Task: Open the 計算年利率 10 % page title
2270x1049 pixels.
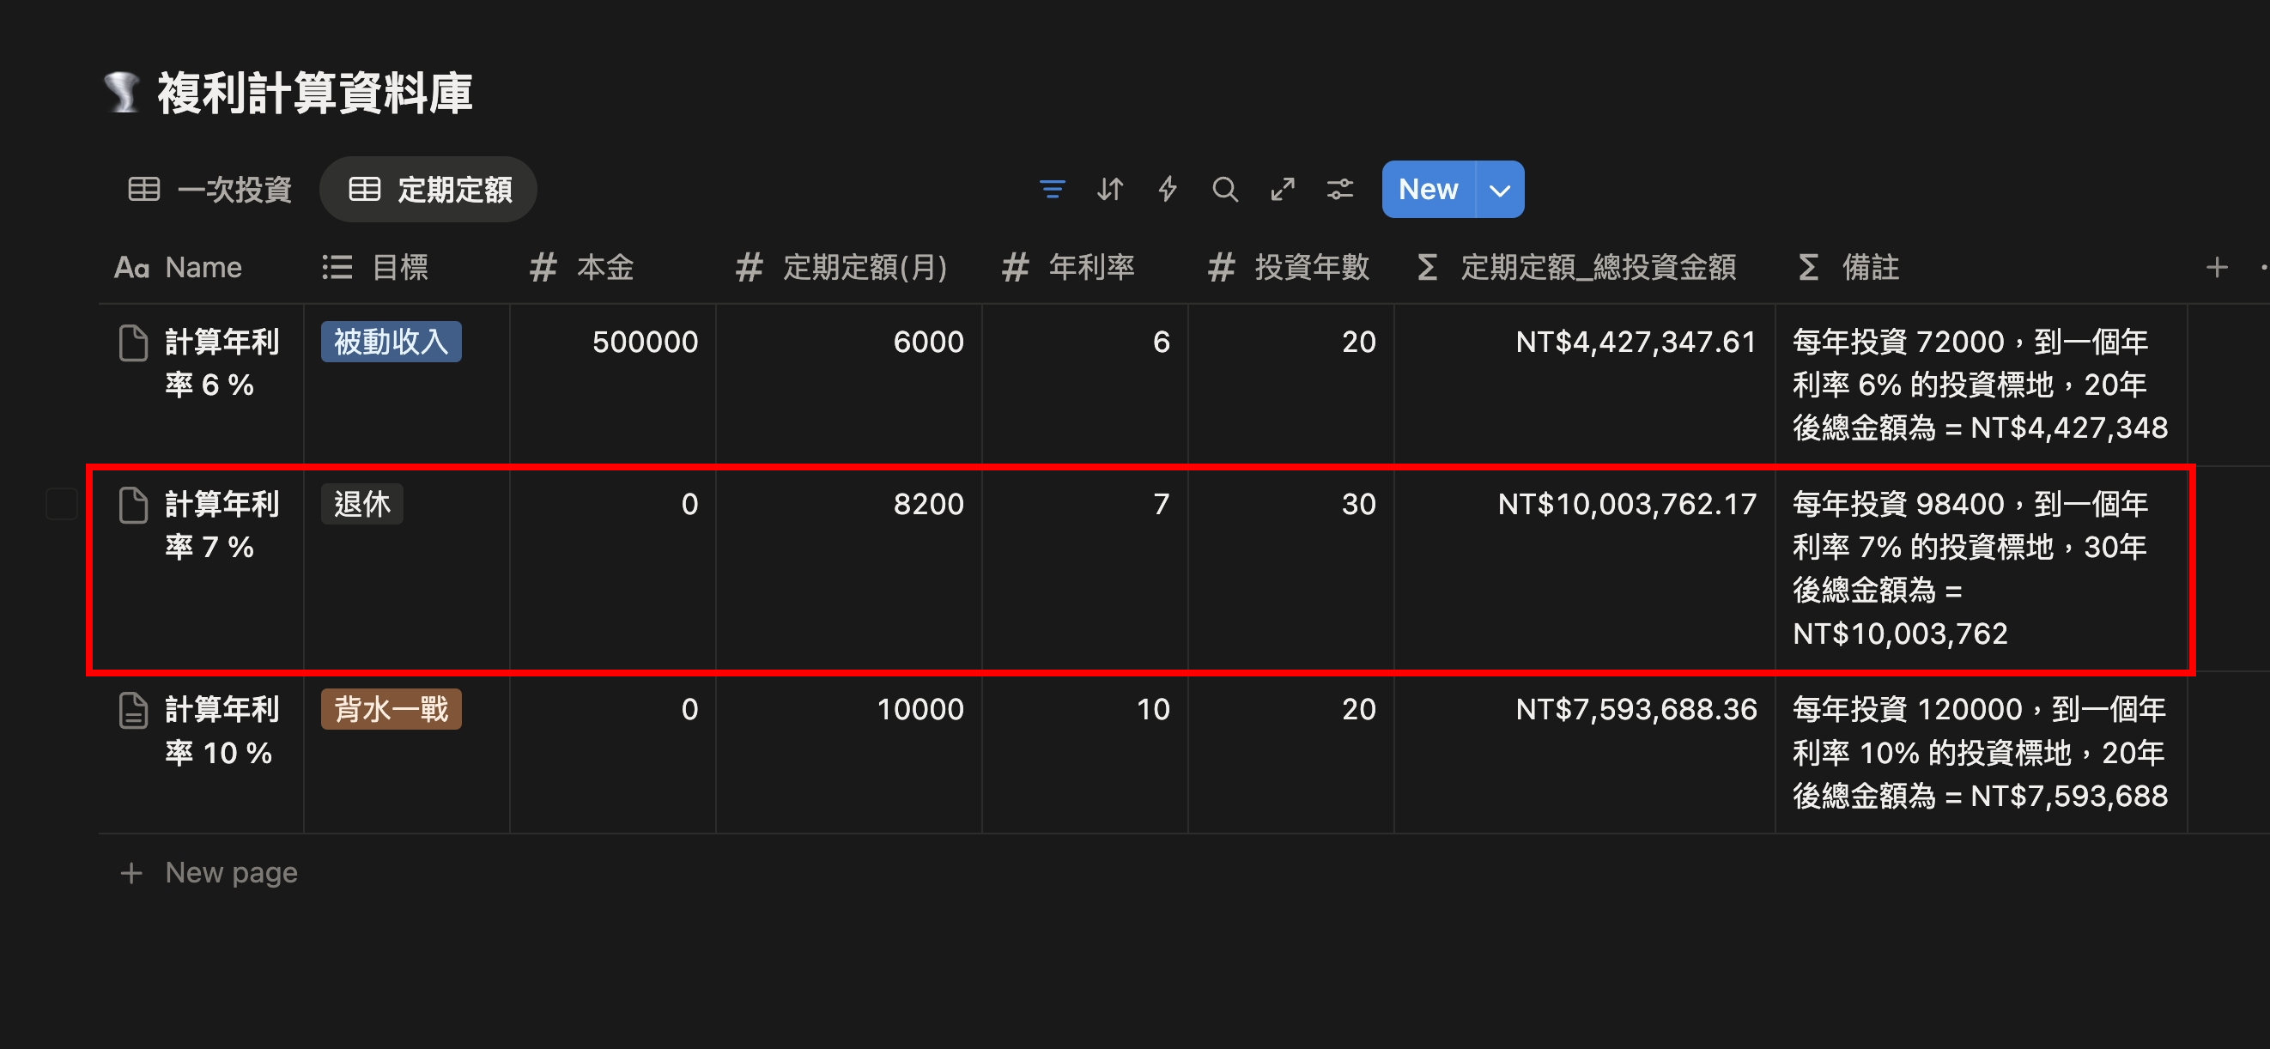Action: 221,731
